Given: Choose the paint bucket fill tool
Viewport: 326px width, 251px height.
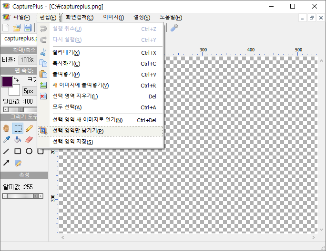Looking at the screenshot, I should pyautogui.click(x=18, y=140).
